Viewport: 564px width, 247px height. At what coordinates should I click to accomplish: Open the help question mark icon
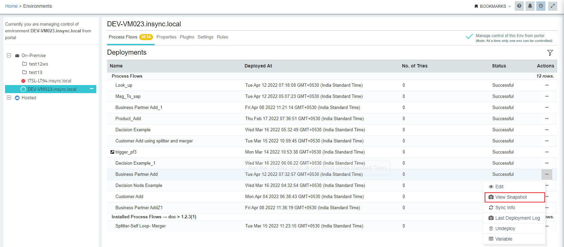[519, 6]
